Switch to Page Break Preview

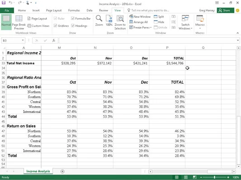19,22
